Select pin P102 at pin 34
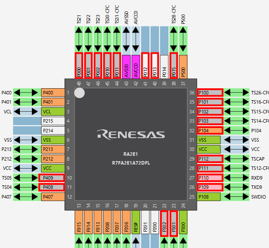 [210, 112]
